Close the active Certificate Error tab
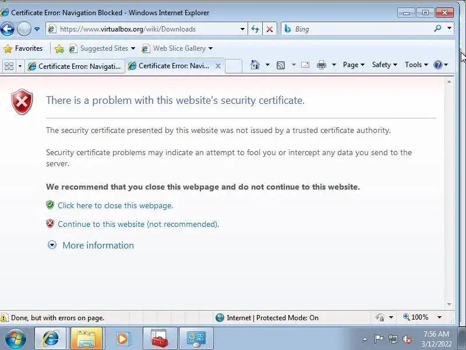This screenshot has width=466, height=350. click(x=218, y=66)
